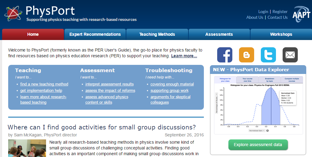Image resolution: width=312 pixels, height=157 pixels.
Task: Open "find a new teaching method" link
Action: (44, 84)
